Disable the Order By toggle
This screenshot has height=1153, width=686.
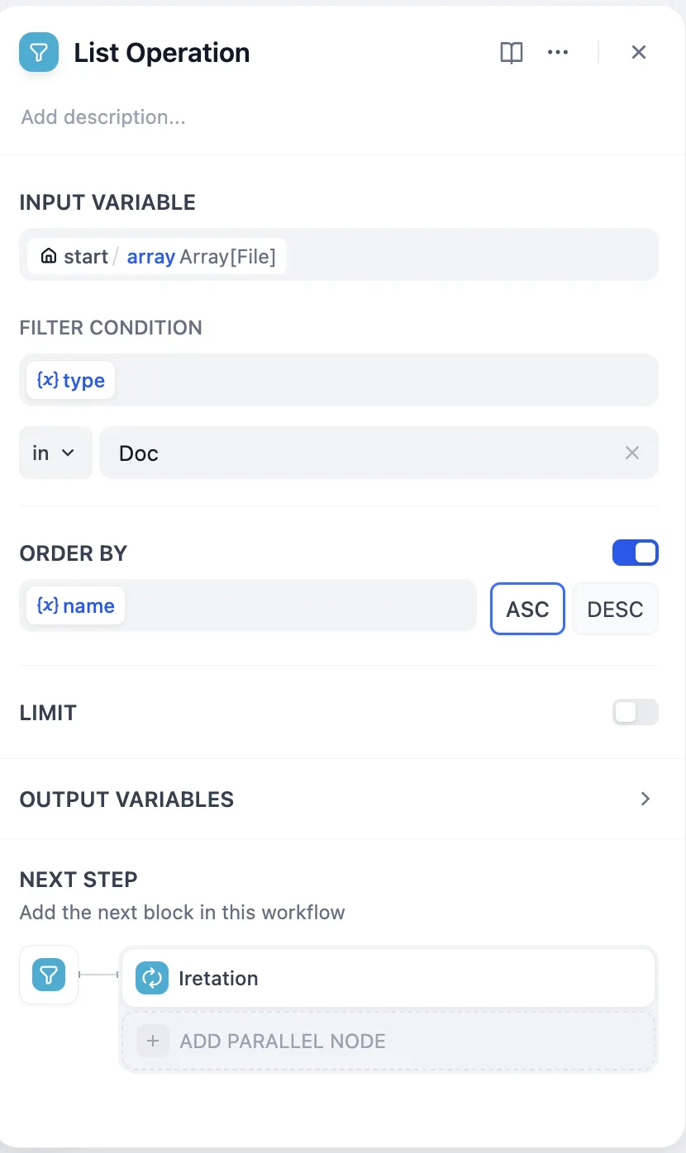point(635,553)
